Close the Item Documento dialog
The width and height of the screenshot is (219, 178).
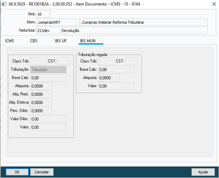tap(214, 4)
